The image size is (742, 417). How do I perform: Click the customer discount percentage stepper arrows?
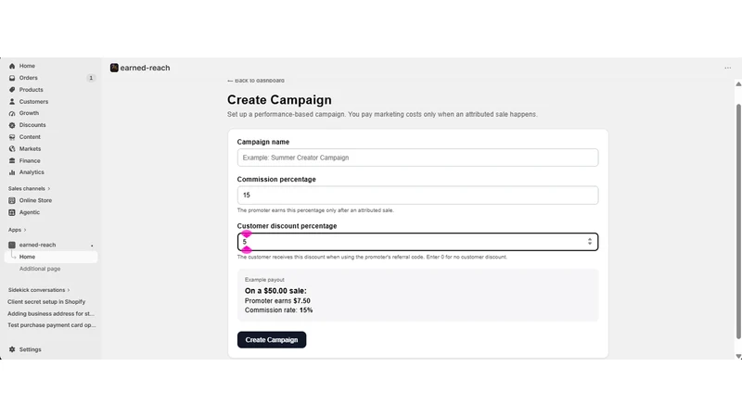point(590,242)
